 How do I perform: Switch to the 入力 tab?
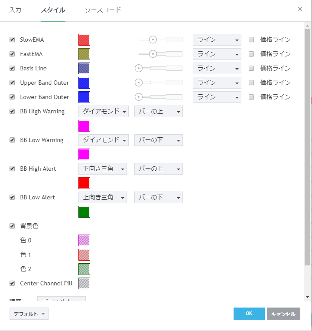tap(15, 10)
